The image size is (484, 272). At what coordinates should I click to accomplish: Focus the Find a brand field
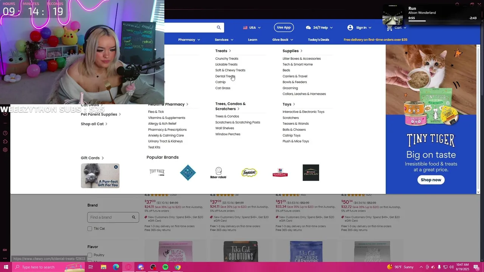[113, 217]
